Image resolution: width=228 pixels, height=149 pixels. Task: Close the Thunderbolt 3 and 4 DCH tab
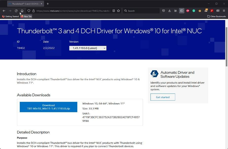coord(42,4)
